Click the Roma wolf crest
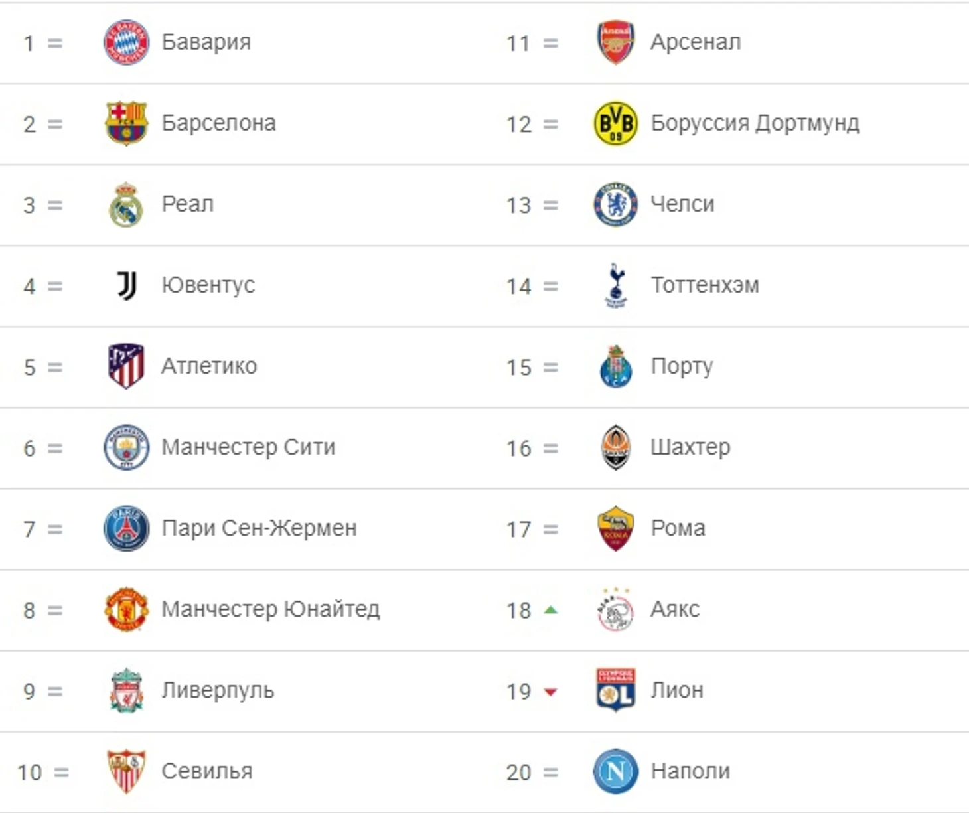Screen dimensions: 969x813 (615, 528)
